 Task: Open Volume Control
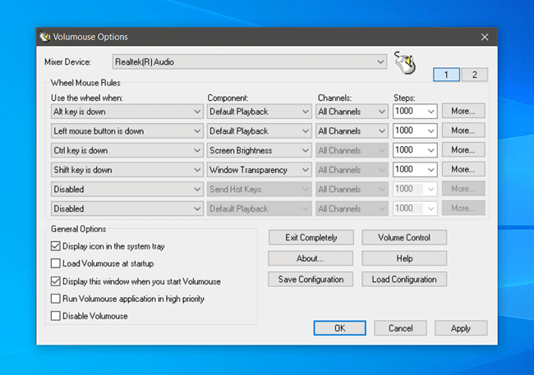click(404, 237)
